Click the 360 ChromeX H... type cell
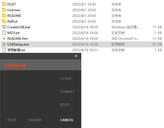Screen dimensions: 164x128 point(125,39)
